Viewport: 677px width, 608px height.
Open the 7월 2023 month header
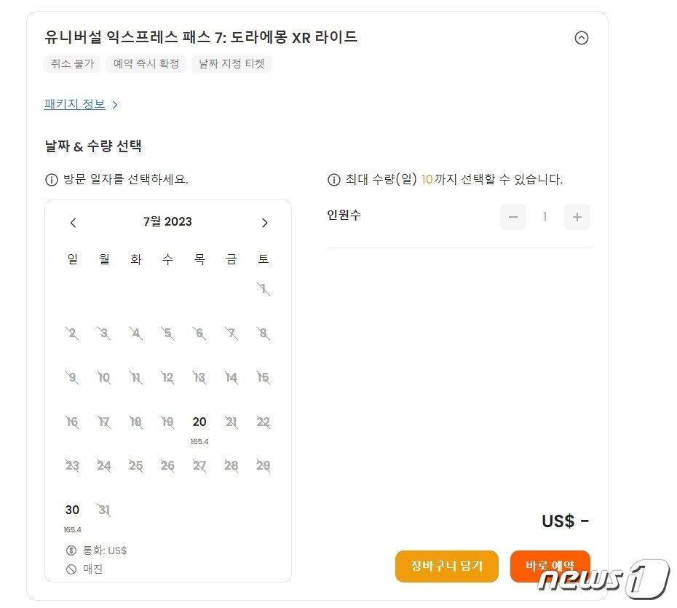pyautogui.click(x=168, y=222)
